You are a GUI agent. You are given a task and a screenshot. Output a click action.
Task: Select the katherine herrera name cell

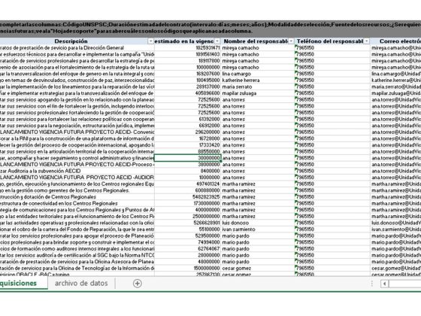pyautogui.click(x=258, y=80)
